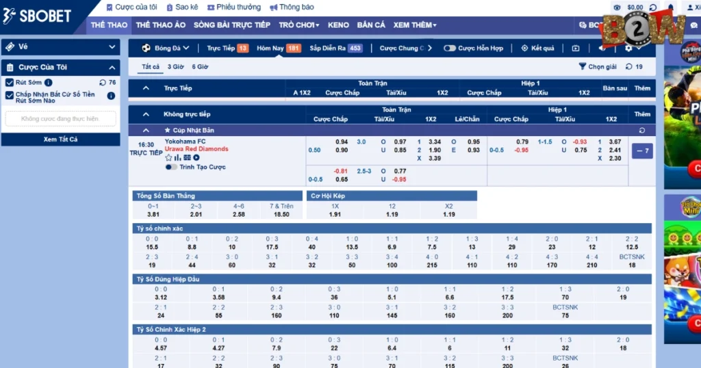Click info icon beside Chấp Nhận Bất Cứ
This screenshot has width=701, height=368.
tap(111, 96)
